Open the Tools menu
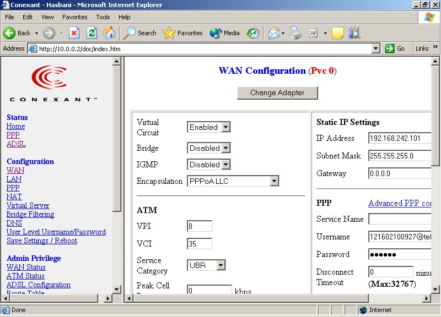Image resolution: width=441 pixels, height=317 pixels. pos(103,17)
